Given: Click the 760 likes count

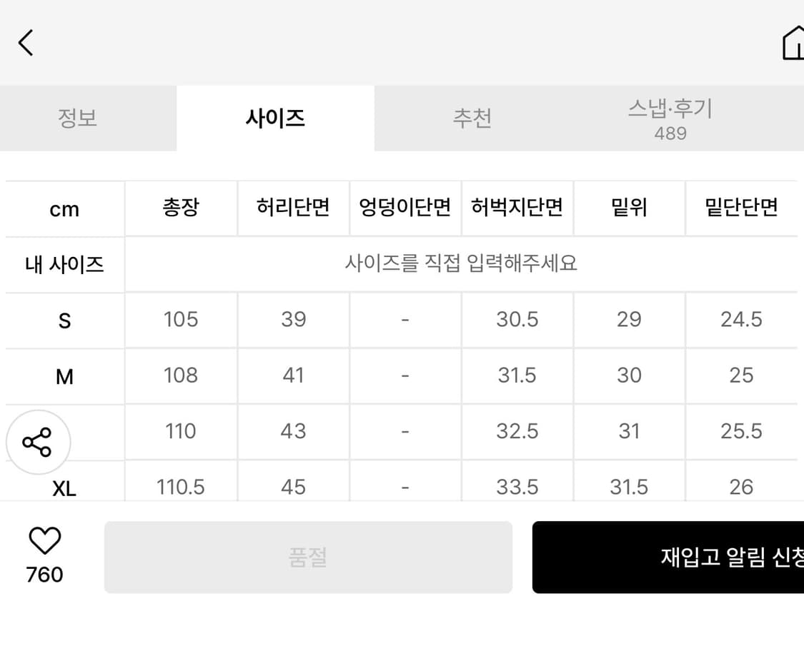Looking at the screenshot, I should coord(43,575).
